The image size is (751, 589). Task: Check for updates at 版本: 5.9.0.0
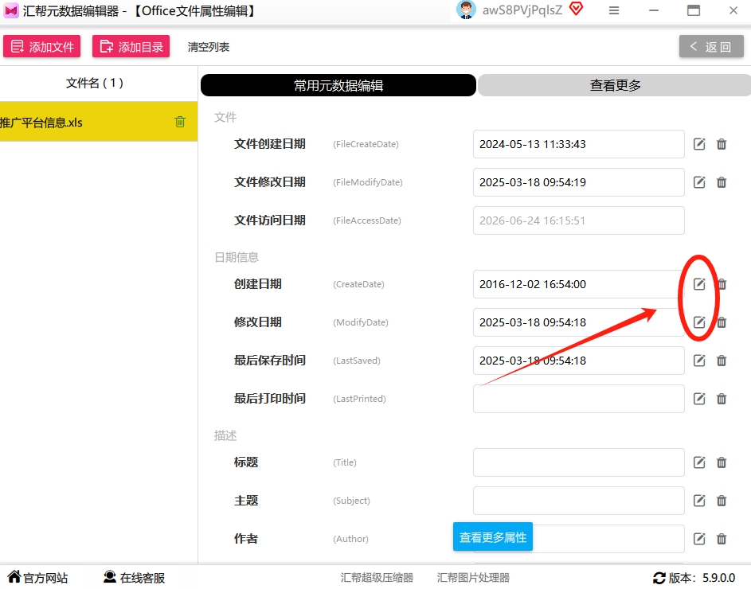694,578
